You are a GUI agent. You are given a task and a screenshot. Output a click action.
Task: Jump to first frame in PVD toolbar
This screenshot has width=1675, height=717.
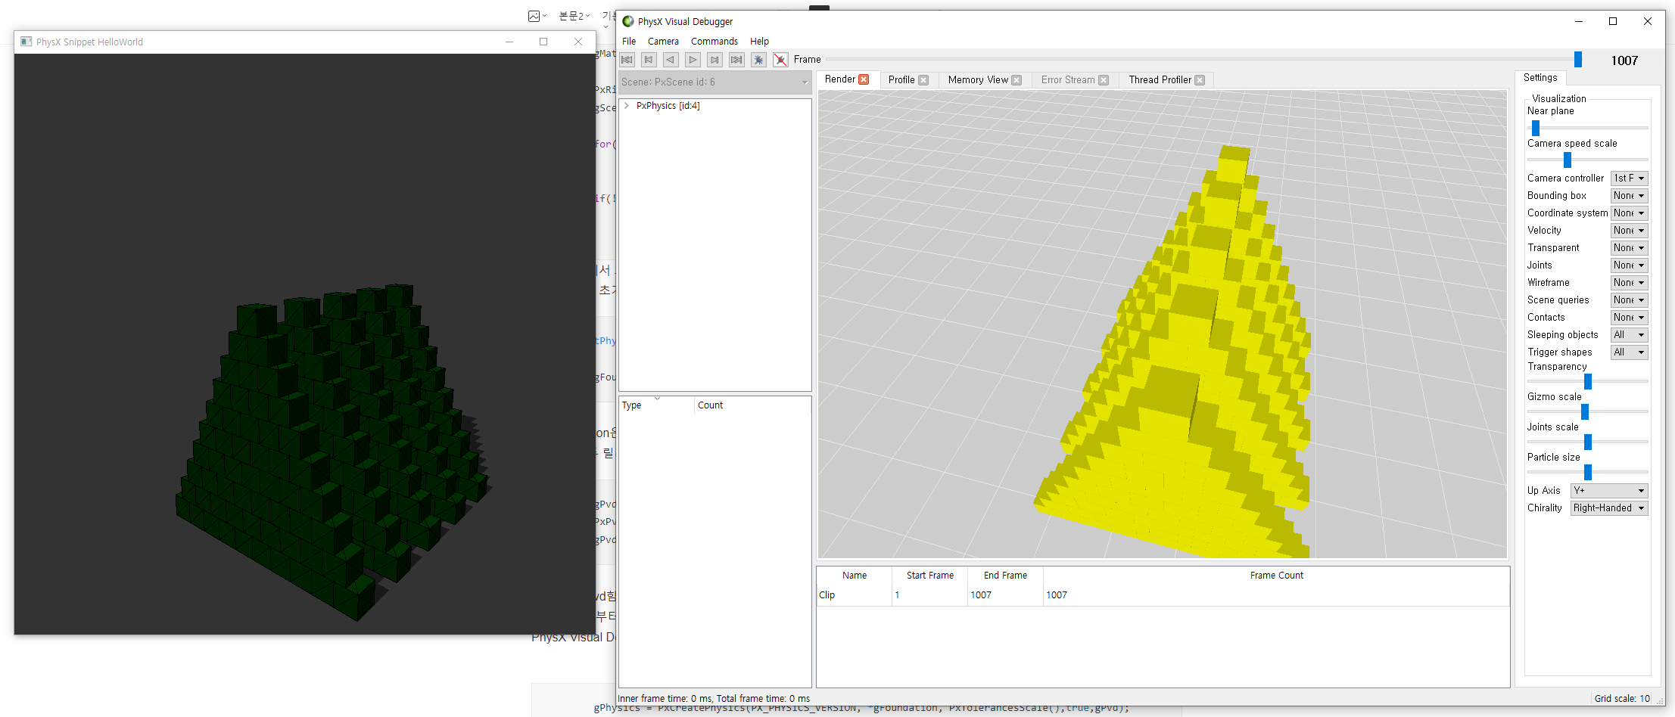tap(627, 60)
